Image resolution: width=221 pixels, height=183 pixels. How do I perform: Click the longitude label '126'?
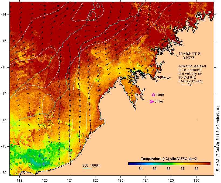[x=196, y=180]
